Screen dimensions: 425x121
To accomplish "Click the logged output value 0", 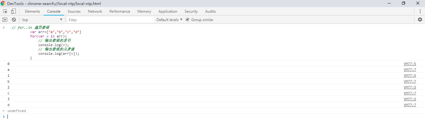I will point(8,64).
